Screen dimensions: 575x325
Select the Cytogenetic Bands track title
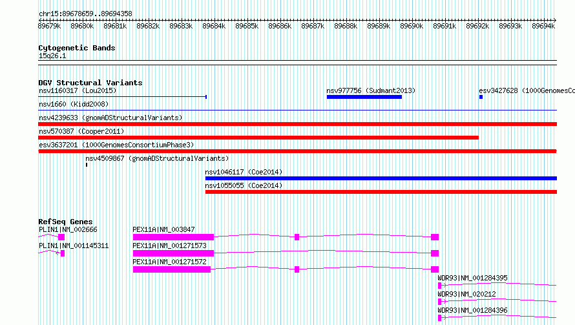coord(77,48)
